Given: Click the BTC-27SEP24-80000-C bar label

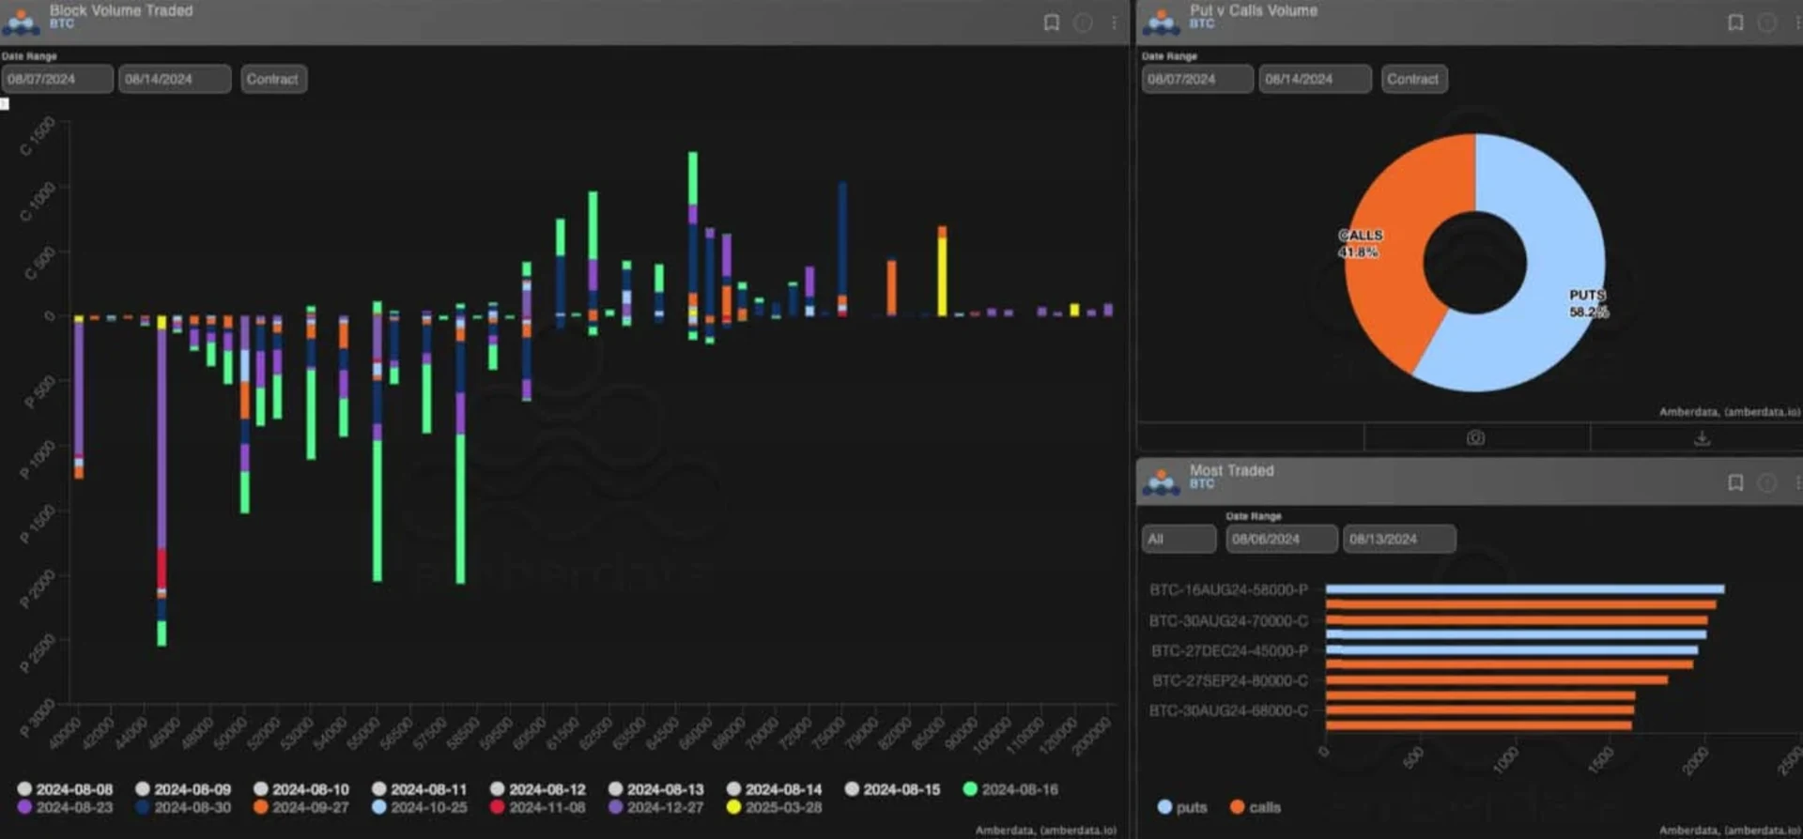Looking at the screenshot, I should 1230,680.
